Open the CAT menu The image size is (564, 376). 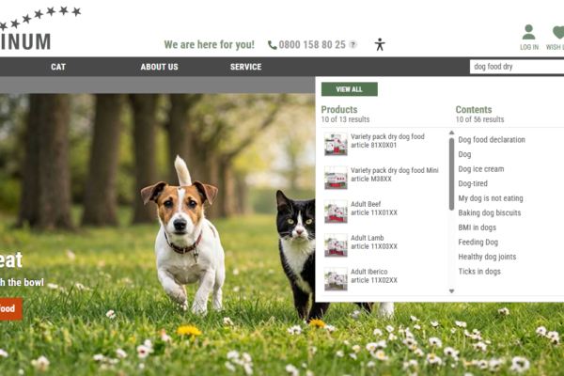click(x=58, y=67)
